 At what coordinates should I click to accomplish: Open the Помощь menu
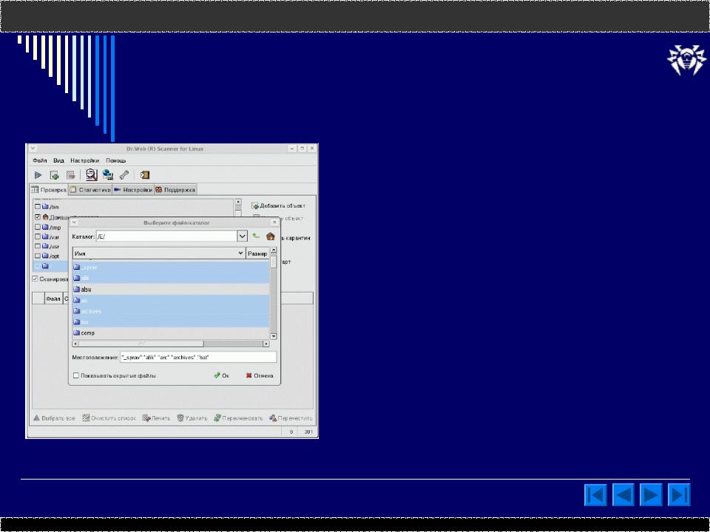pos(116,160)
